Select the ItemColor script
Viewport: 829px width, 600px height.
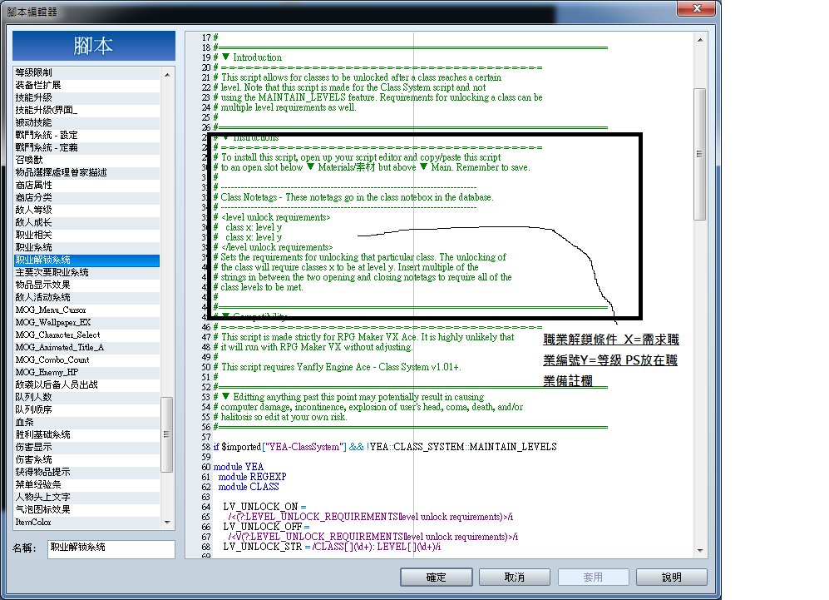click(86, 523)
